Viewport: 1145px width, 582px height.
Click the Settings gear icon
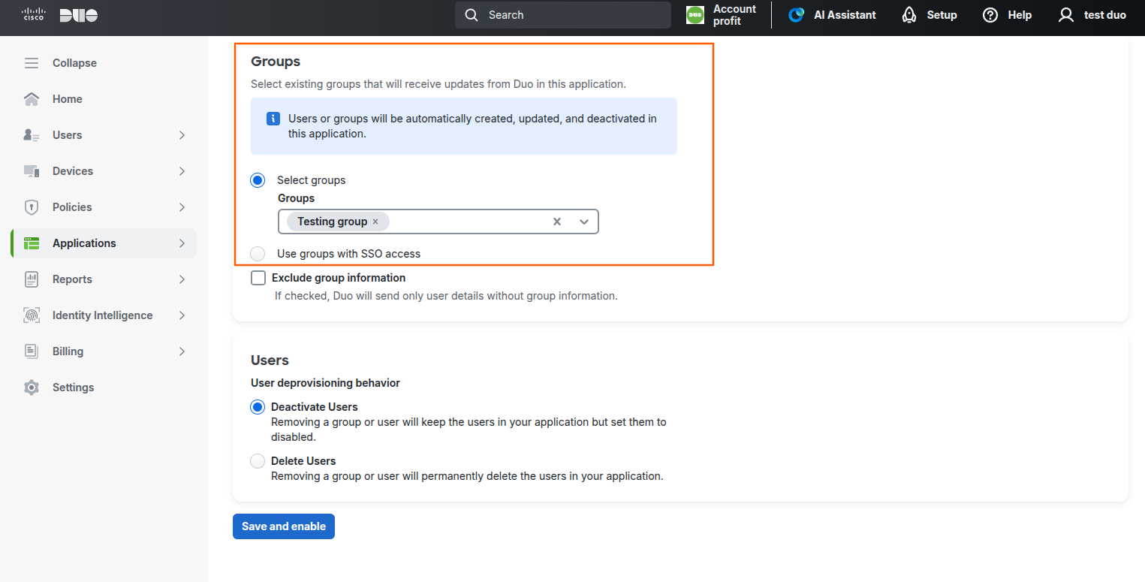(32, 387)
